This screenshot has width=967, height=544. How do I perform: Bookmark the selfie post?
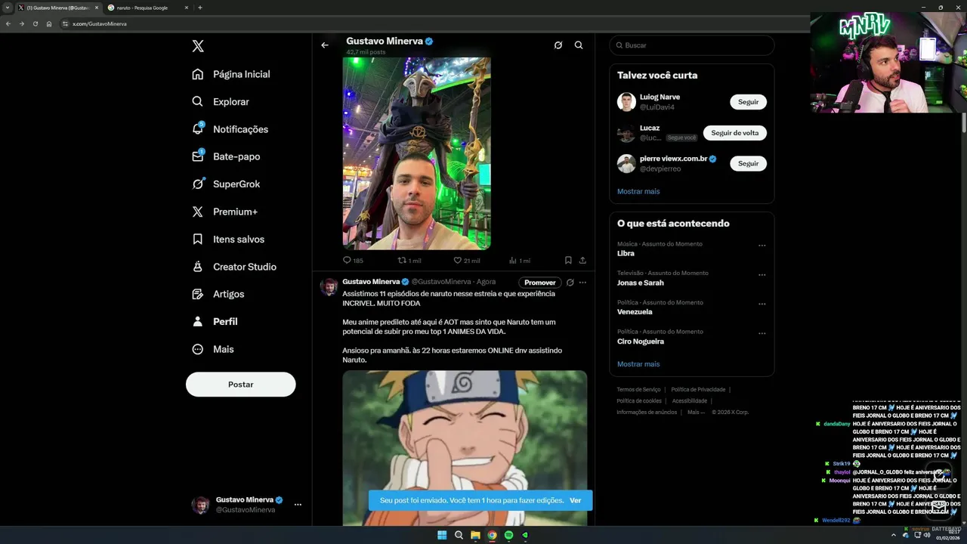pos(568,260)
